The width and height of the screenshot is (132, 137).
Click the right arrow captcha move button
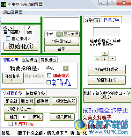(112, 59)
